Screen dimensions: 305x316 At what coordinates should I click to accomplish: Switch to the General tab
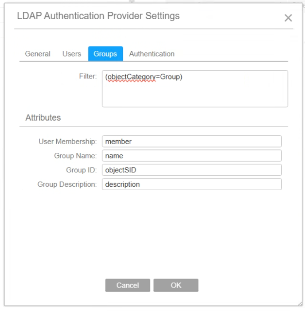pyautogui.click(x=37, y=54)
